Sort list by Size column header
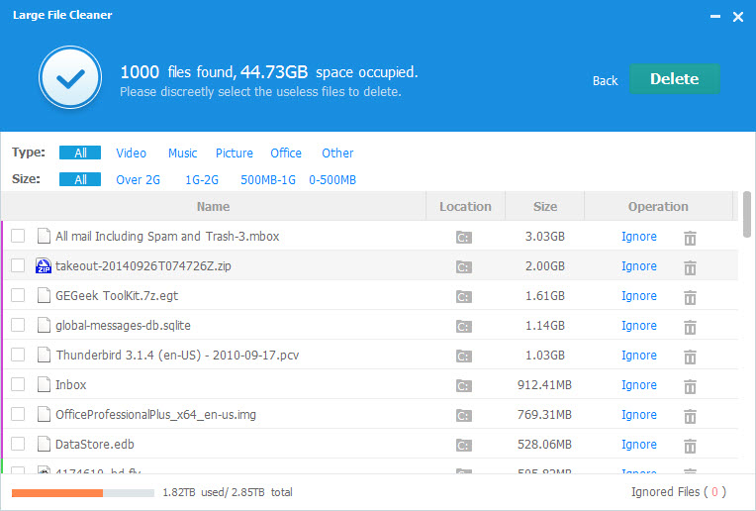756x511 pixels. (545, 207)
